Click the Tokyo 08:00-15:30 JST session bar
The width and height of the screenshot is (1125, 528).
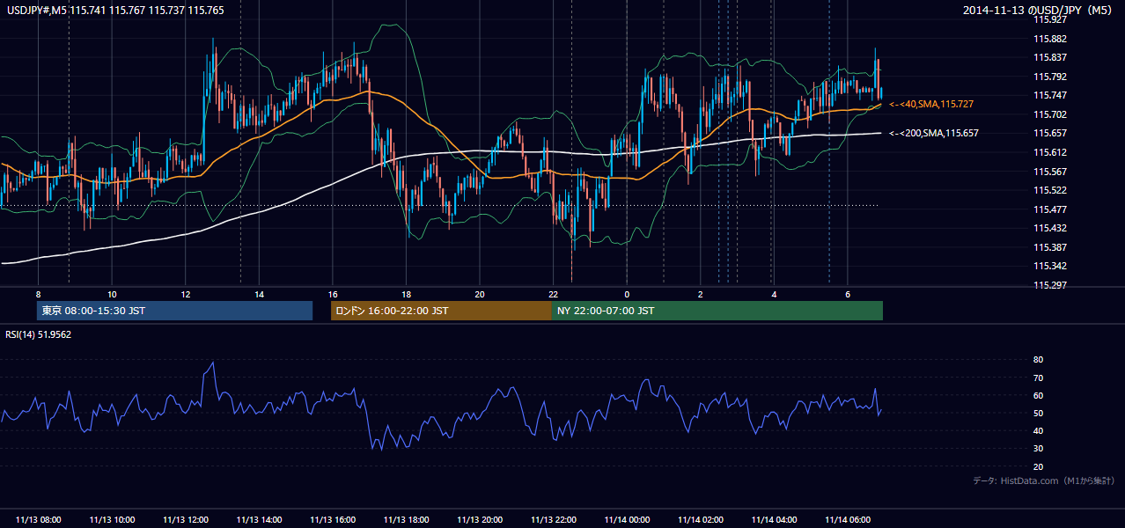[x=174, y=311]
